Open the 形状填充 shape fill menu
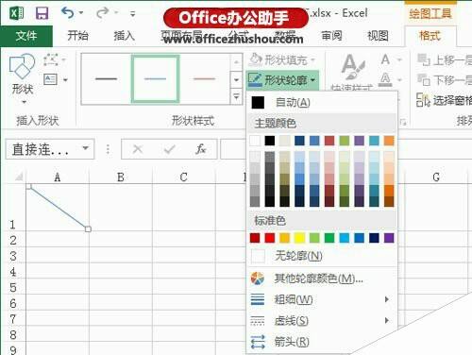 click(x=282, y=59)
